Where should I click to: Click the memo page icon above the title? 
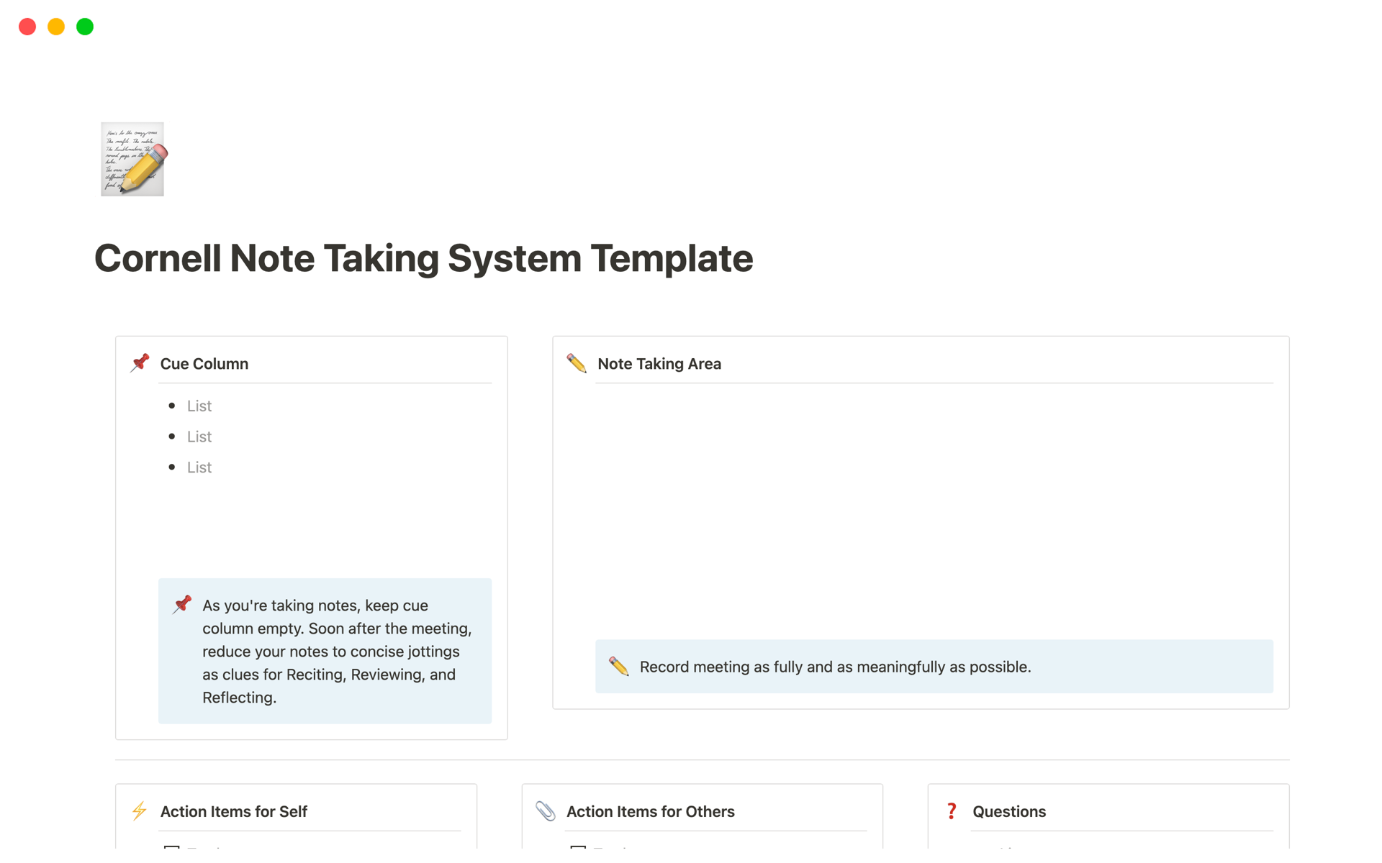pos(132,159)
